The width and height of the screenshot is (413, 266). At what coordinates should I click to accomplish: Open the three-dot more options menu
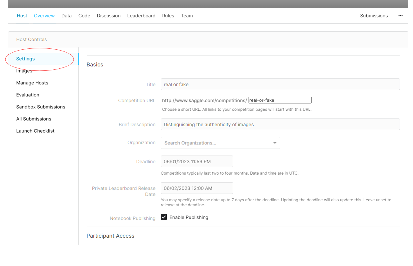[400, 16]
